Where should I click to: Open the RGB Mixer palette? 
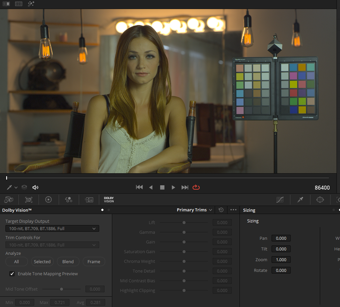click(x=68, y=200)
